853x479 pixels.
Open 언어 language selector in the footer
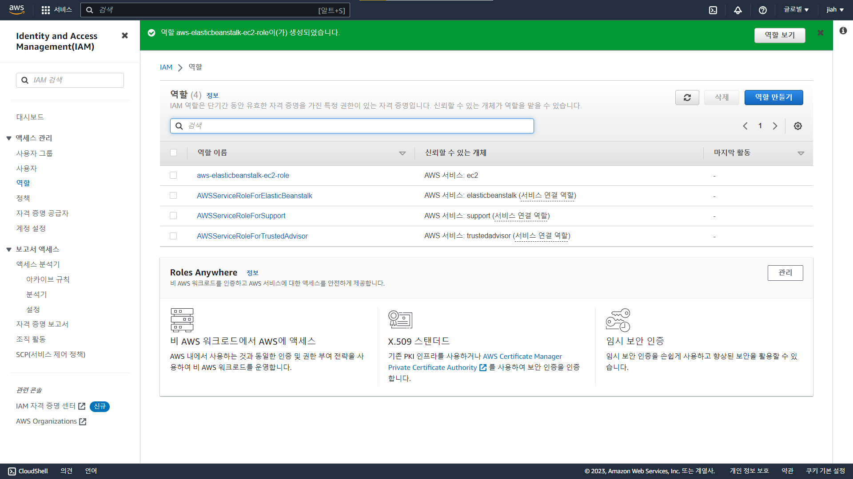coord(91,471)
